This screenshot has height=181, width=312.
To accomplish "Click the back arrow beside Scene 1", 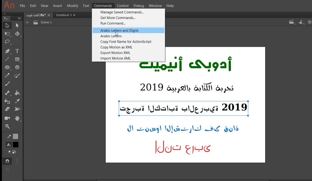I will pyautogui.click(x=27, y=22).
